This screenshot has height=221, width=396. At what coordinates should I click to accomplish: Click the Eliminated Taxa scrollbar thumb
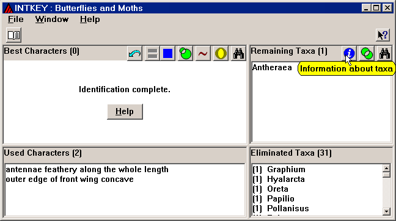coord(386,175)
